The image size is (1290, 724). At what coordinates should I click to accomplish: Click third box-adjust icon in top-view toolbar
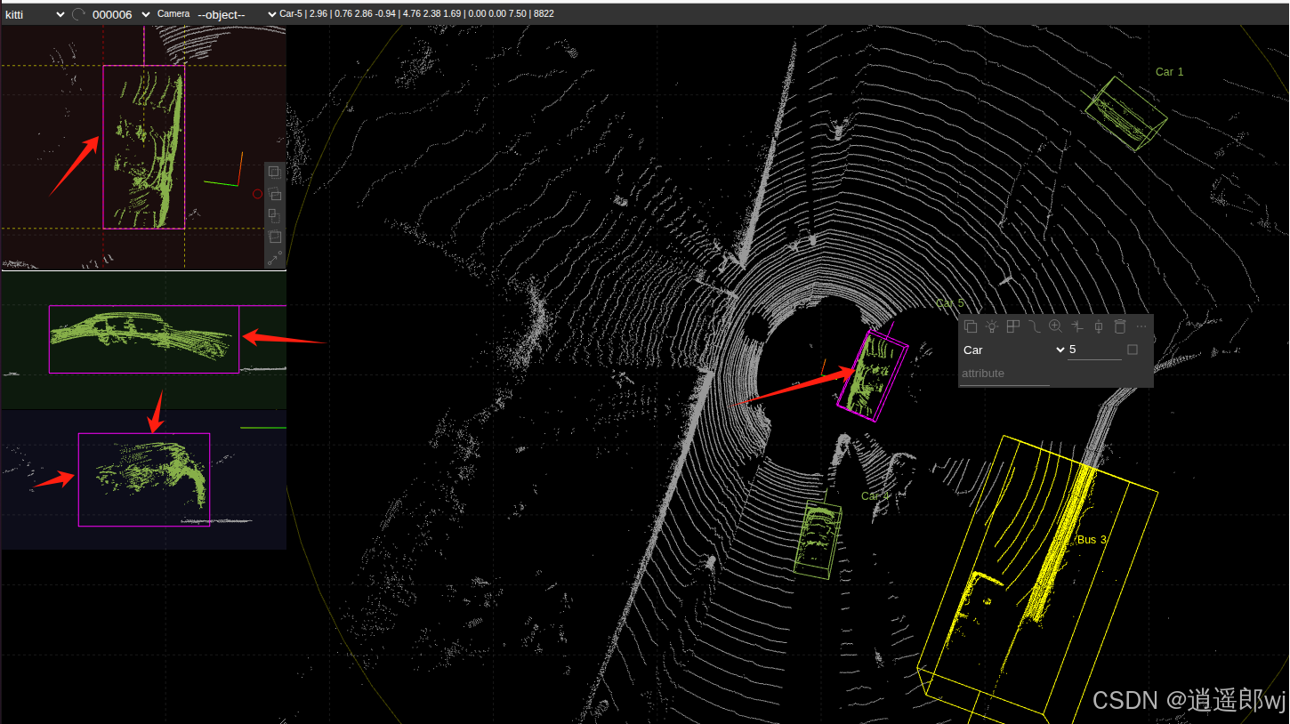(x=275, y=215)
